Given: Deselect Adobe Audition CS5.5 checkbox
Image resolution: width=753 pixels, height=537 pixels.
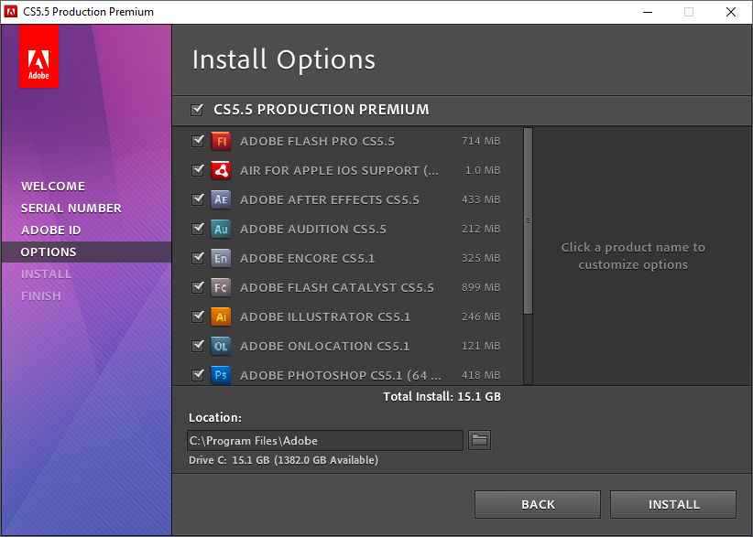Looking at the screenshot, I should tap(198, 229).
